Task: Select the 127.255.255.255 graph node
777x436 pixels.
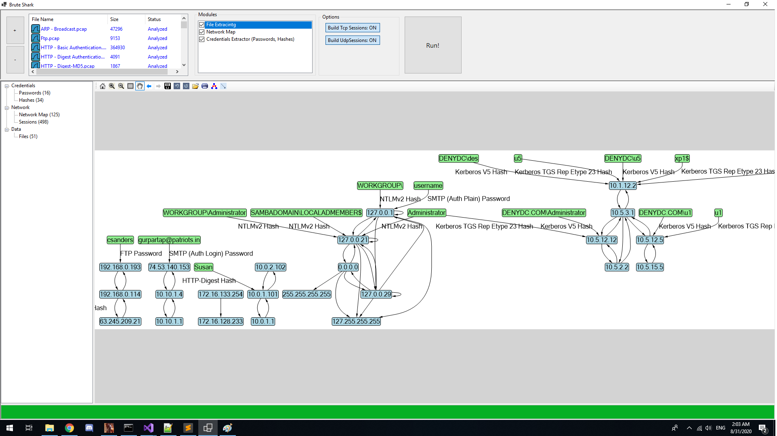Action: coord(357,322)
